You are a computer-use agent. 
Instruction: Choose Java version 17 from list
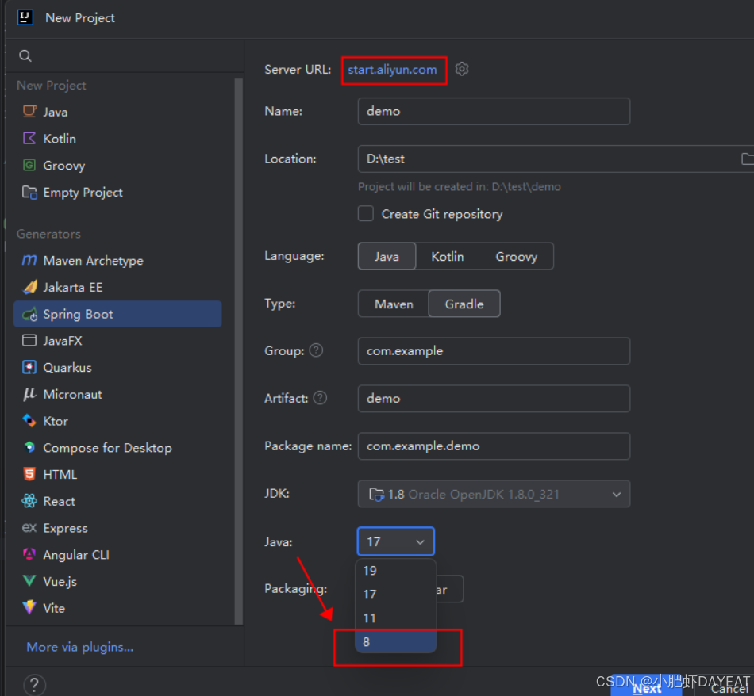395,595
